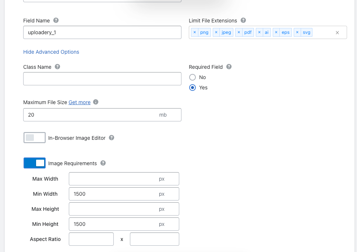Focus the Max Height field
This screenshot has width=357, height=252.
pos(124,209)
